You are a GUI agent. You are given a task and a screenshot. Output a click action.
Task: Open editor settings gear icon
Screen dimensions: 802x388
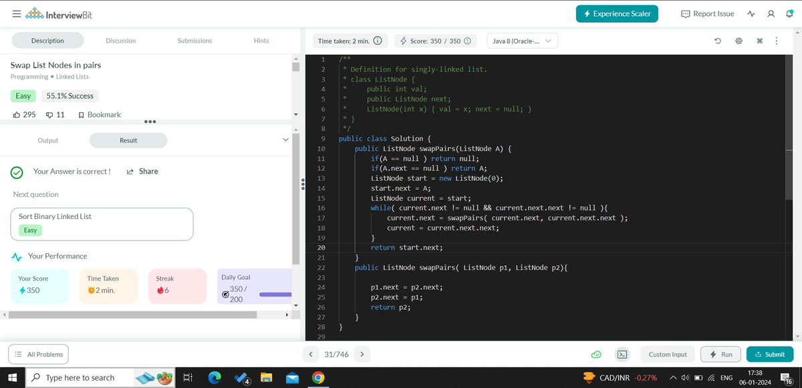[x=739, y=41]
